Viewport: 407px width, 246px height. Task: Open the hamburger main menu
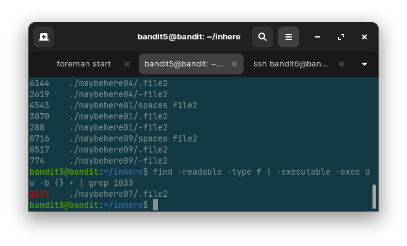pyautogui.click(x=289, y=37)
